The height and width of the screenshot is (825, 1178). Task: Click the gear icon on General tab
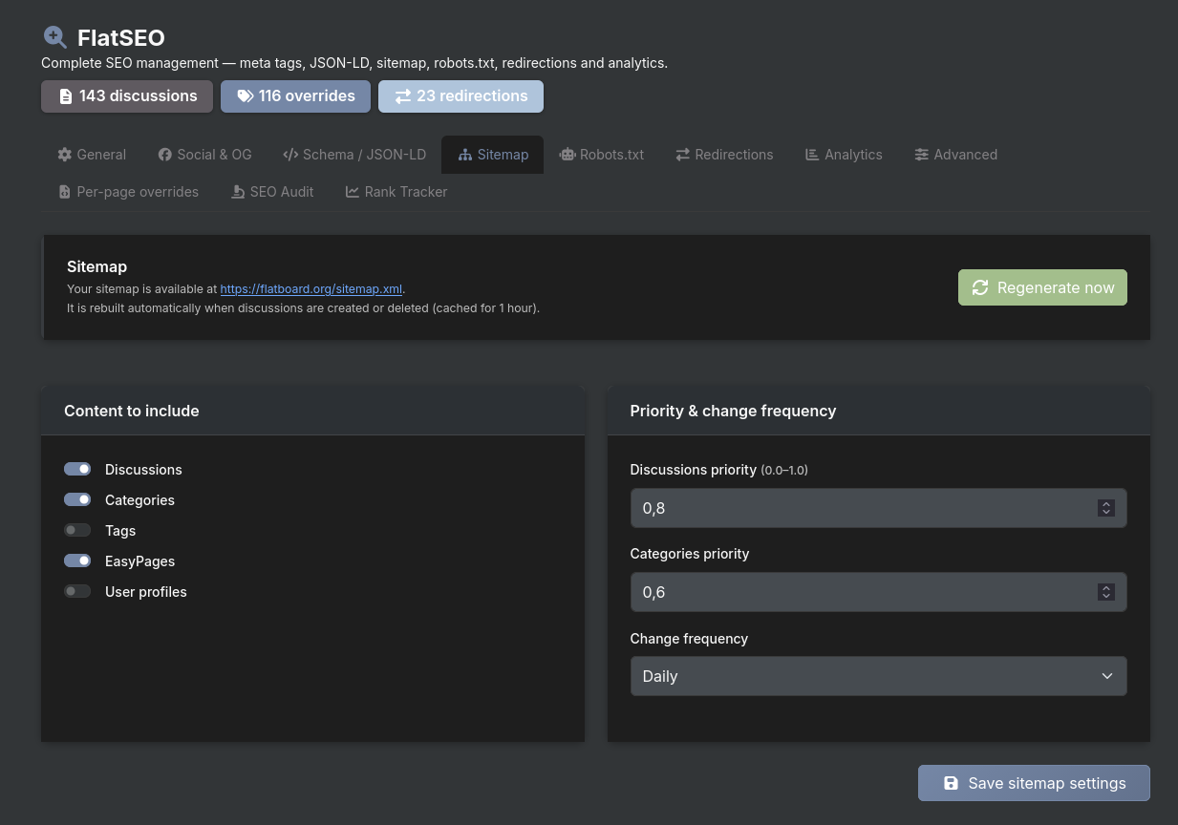point(65,155)
